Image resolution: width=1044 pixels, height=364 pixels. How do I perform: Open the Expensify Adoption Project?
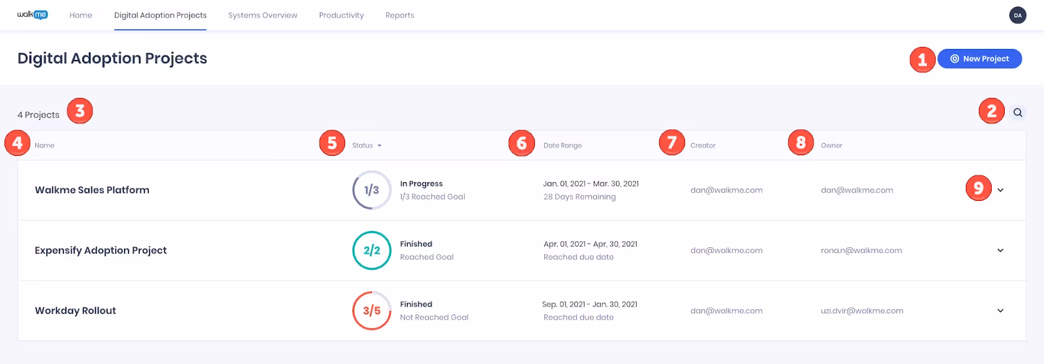(100, 250)
